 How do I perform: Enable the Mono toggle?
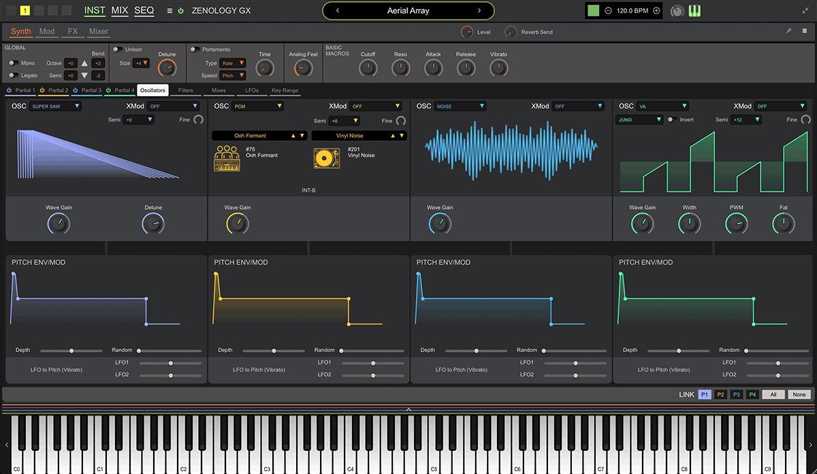[13, 63]
